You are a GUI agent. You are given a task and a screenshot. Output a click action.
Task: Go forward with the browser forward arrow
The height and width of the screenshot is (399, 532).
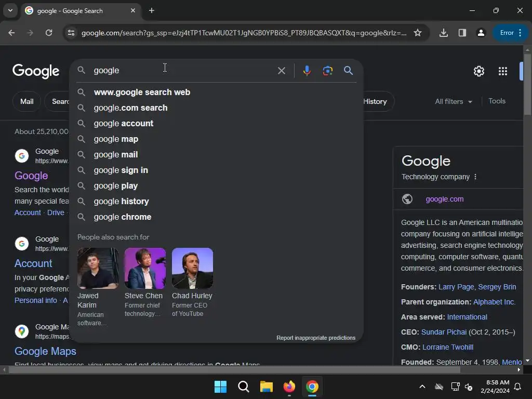coord(30,33)
